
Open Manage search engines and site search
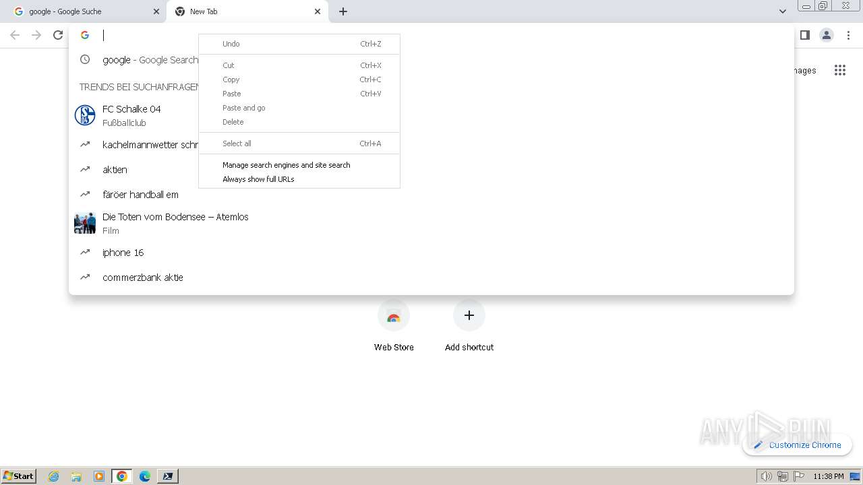[x=299, y=165]
